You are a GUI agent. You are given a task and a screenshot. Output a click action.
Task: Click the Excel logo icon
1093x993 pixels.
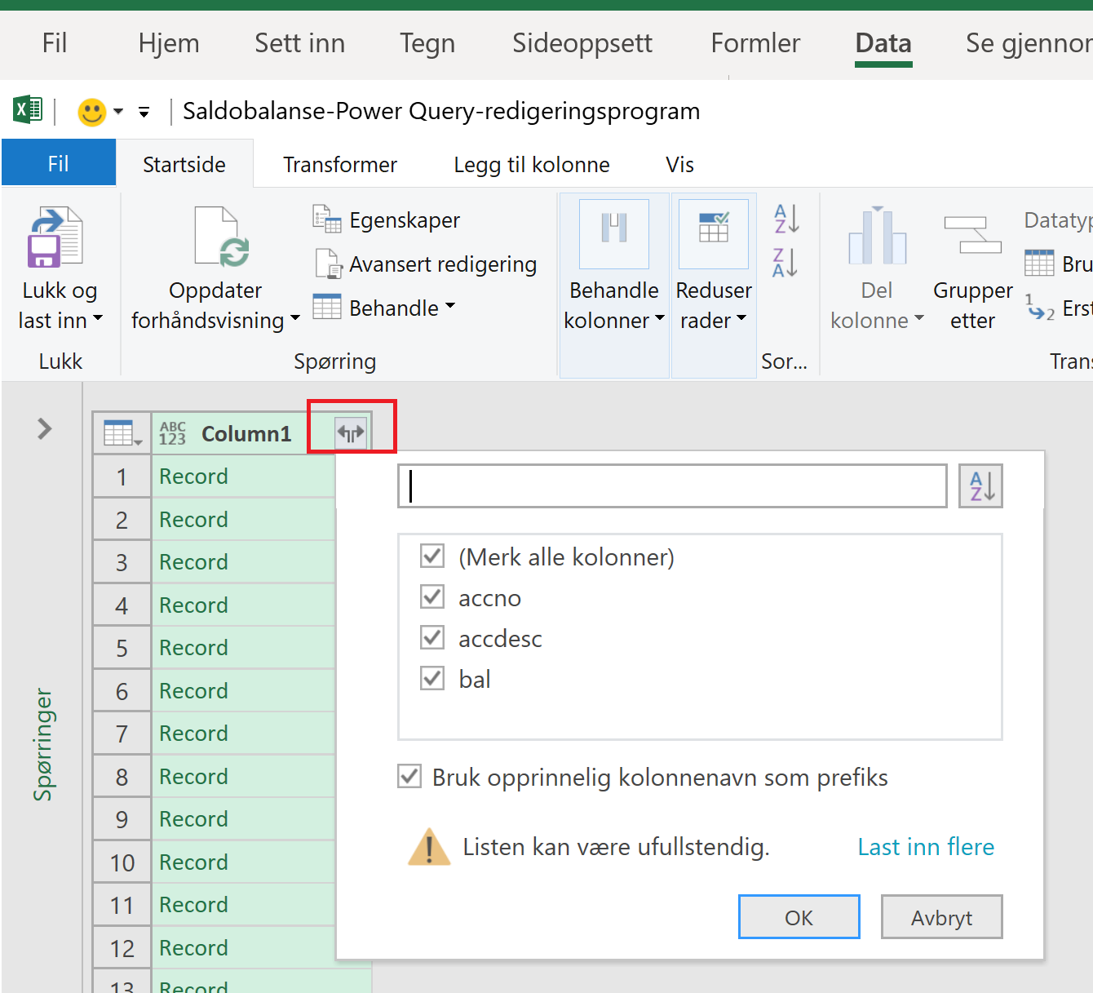point(28,109)
